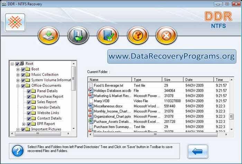The width and height of the screenshot is (242, 164).
Task: Sort file list by Size column
Action: (x=173, y=80)
